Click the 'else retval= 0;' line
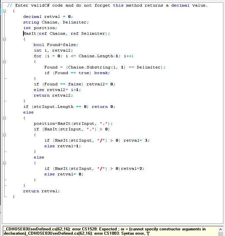This screenshot has height=236, width=225. click(x=64, y=174)
